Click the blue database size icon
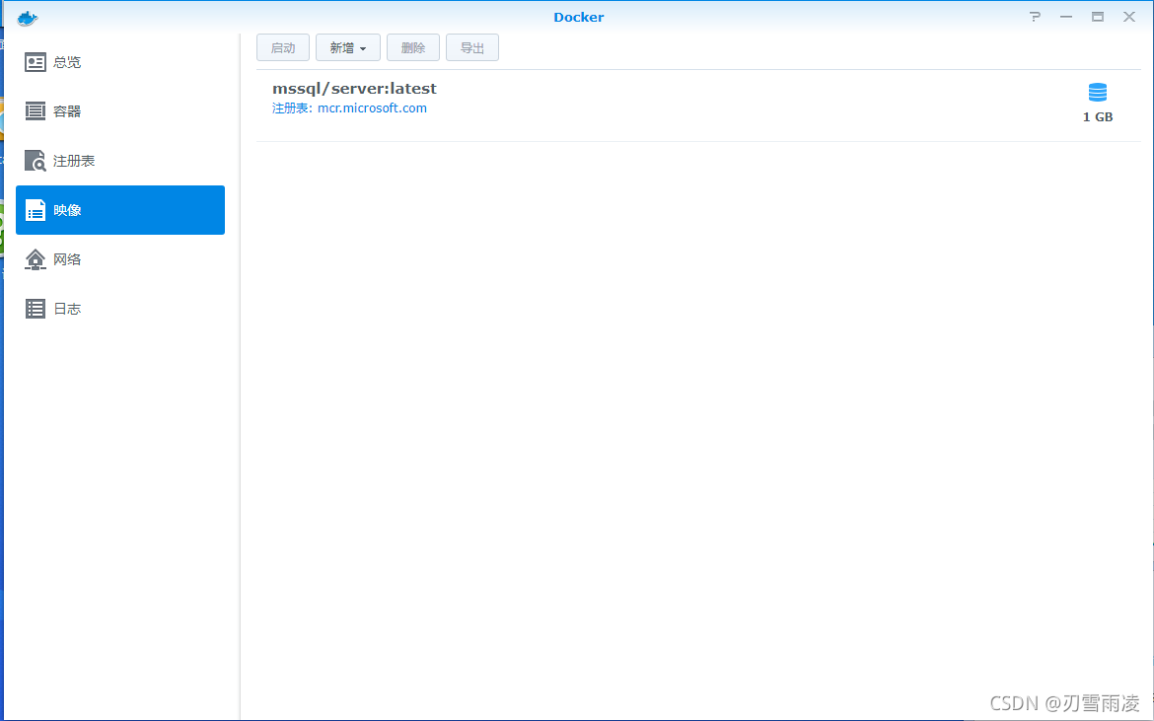Viewport: 1154px width, 721px height. tap(1098, 93)
